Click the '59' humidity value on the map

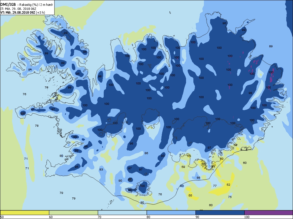click(x=183, y=167)
